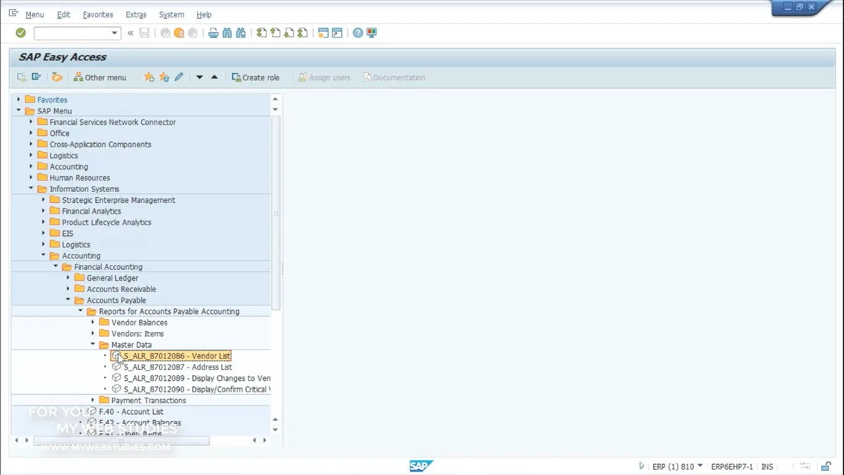Screen dimensions: 844x475
Task: Click the Other menu button
Action: (x=100, y=77)
